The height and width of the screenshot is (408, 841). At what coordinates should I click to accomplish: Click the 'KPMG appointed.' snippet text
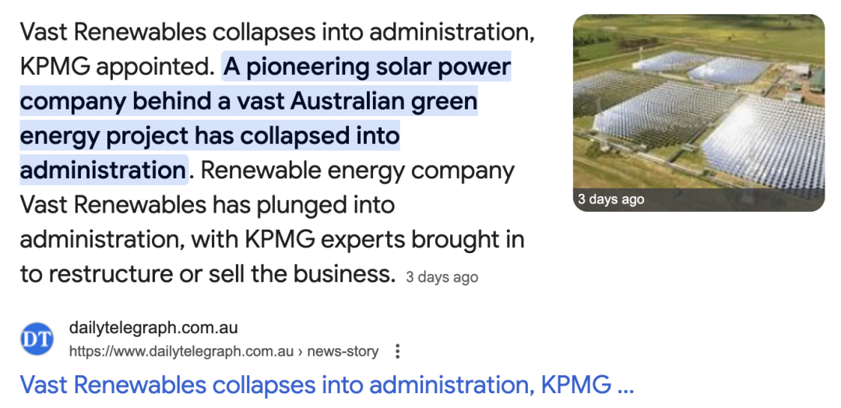pyautogui.click(x=117, y=67)
